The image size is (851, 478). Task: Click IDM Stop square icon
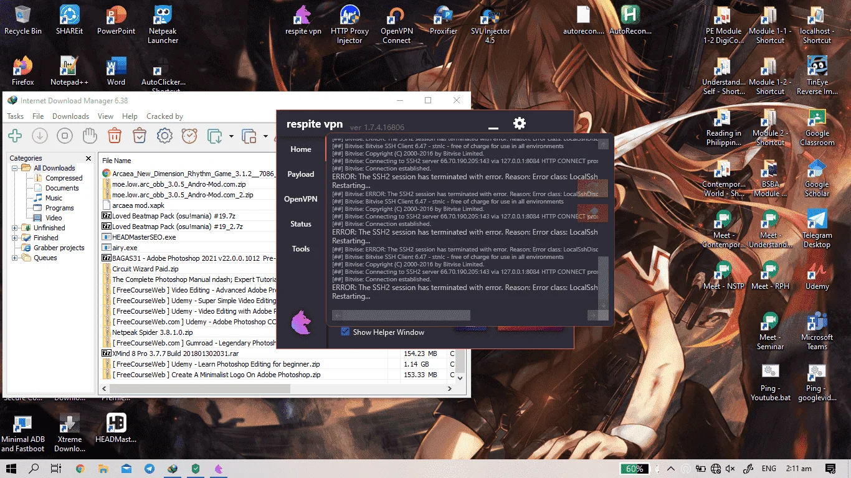(65, 136)
